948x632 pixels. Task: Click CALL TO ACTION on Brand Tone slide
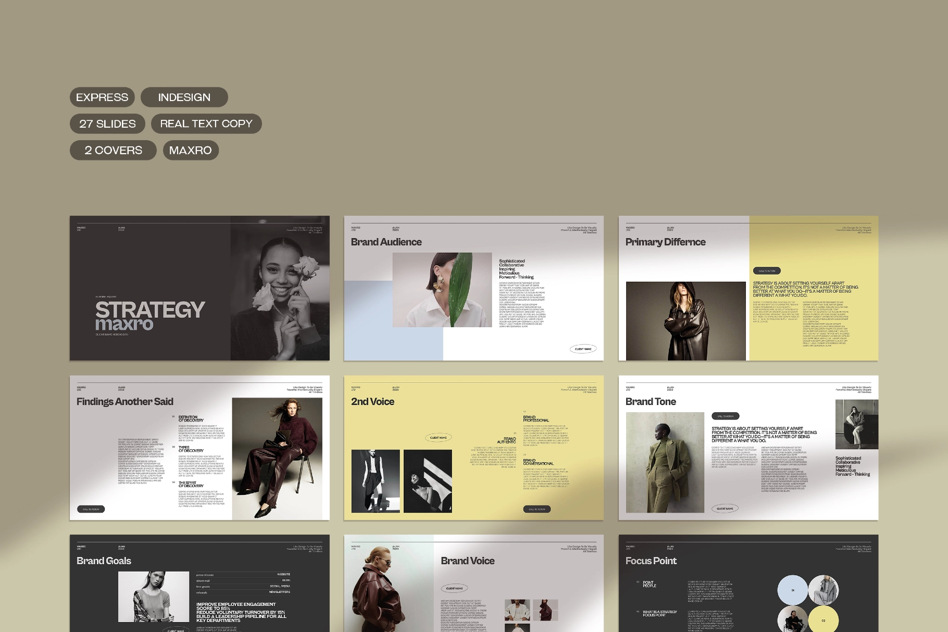point(726,416)
